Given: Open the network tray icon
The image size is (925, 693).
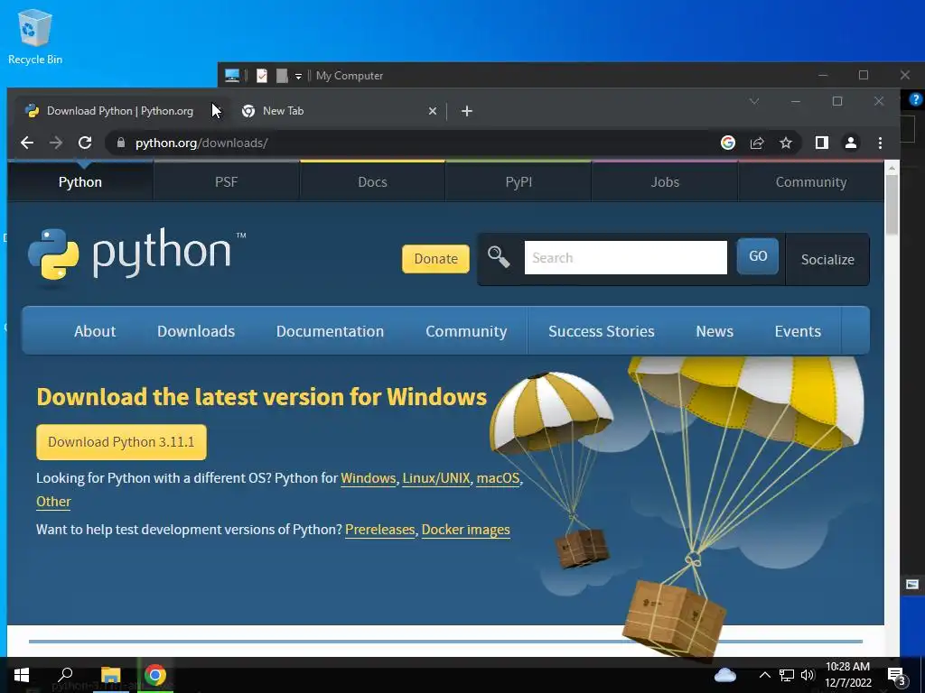Looking at the screenshot, I should [787, 675].
